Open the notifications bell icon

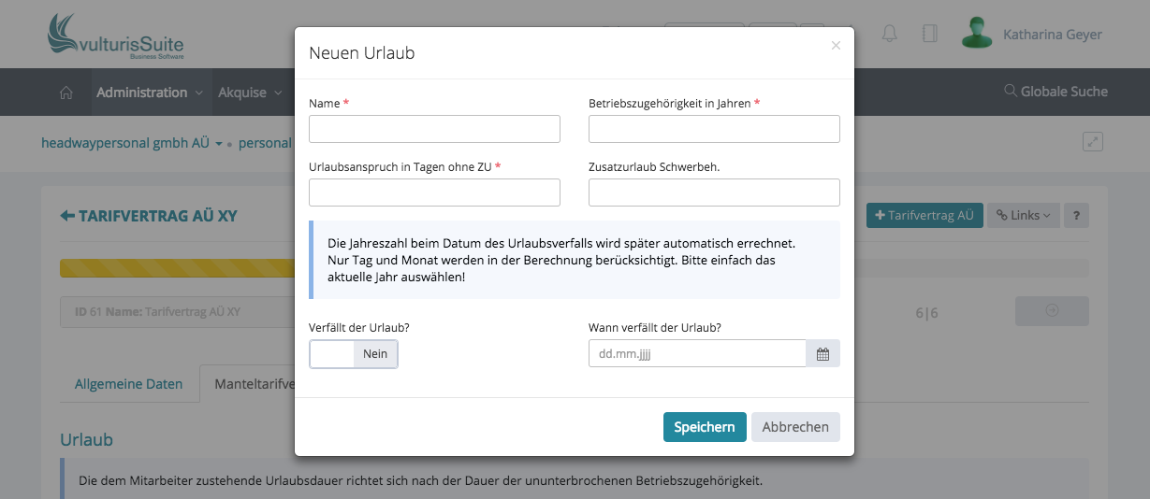889,34
